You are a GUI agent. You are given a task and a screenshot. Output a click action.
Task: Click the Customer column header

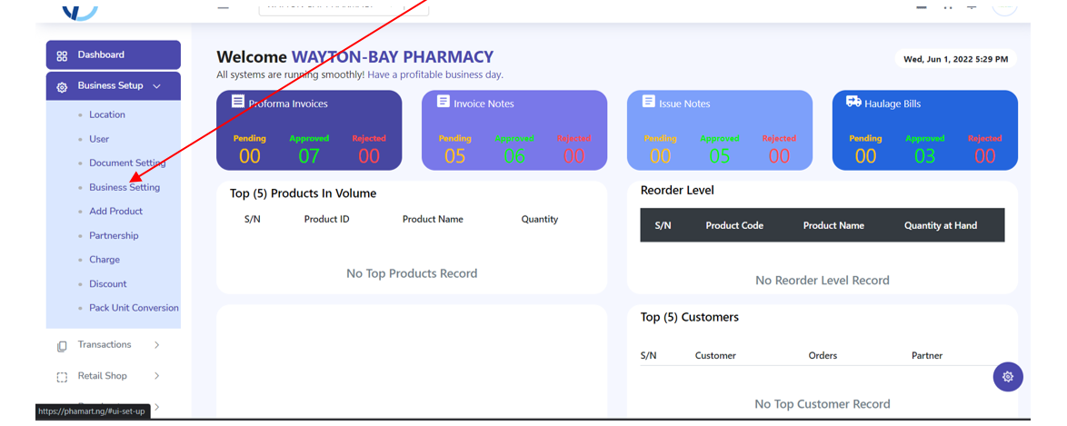tap(715, 355)
